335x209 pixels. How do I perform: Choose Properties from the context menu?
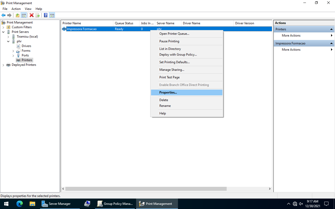click(168, 92)
